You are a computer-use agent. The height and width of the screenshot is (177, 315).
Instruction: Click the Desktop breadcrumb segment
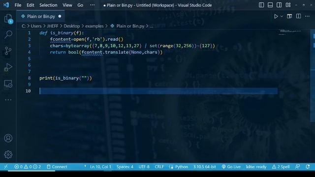pos(72,26)
